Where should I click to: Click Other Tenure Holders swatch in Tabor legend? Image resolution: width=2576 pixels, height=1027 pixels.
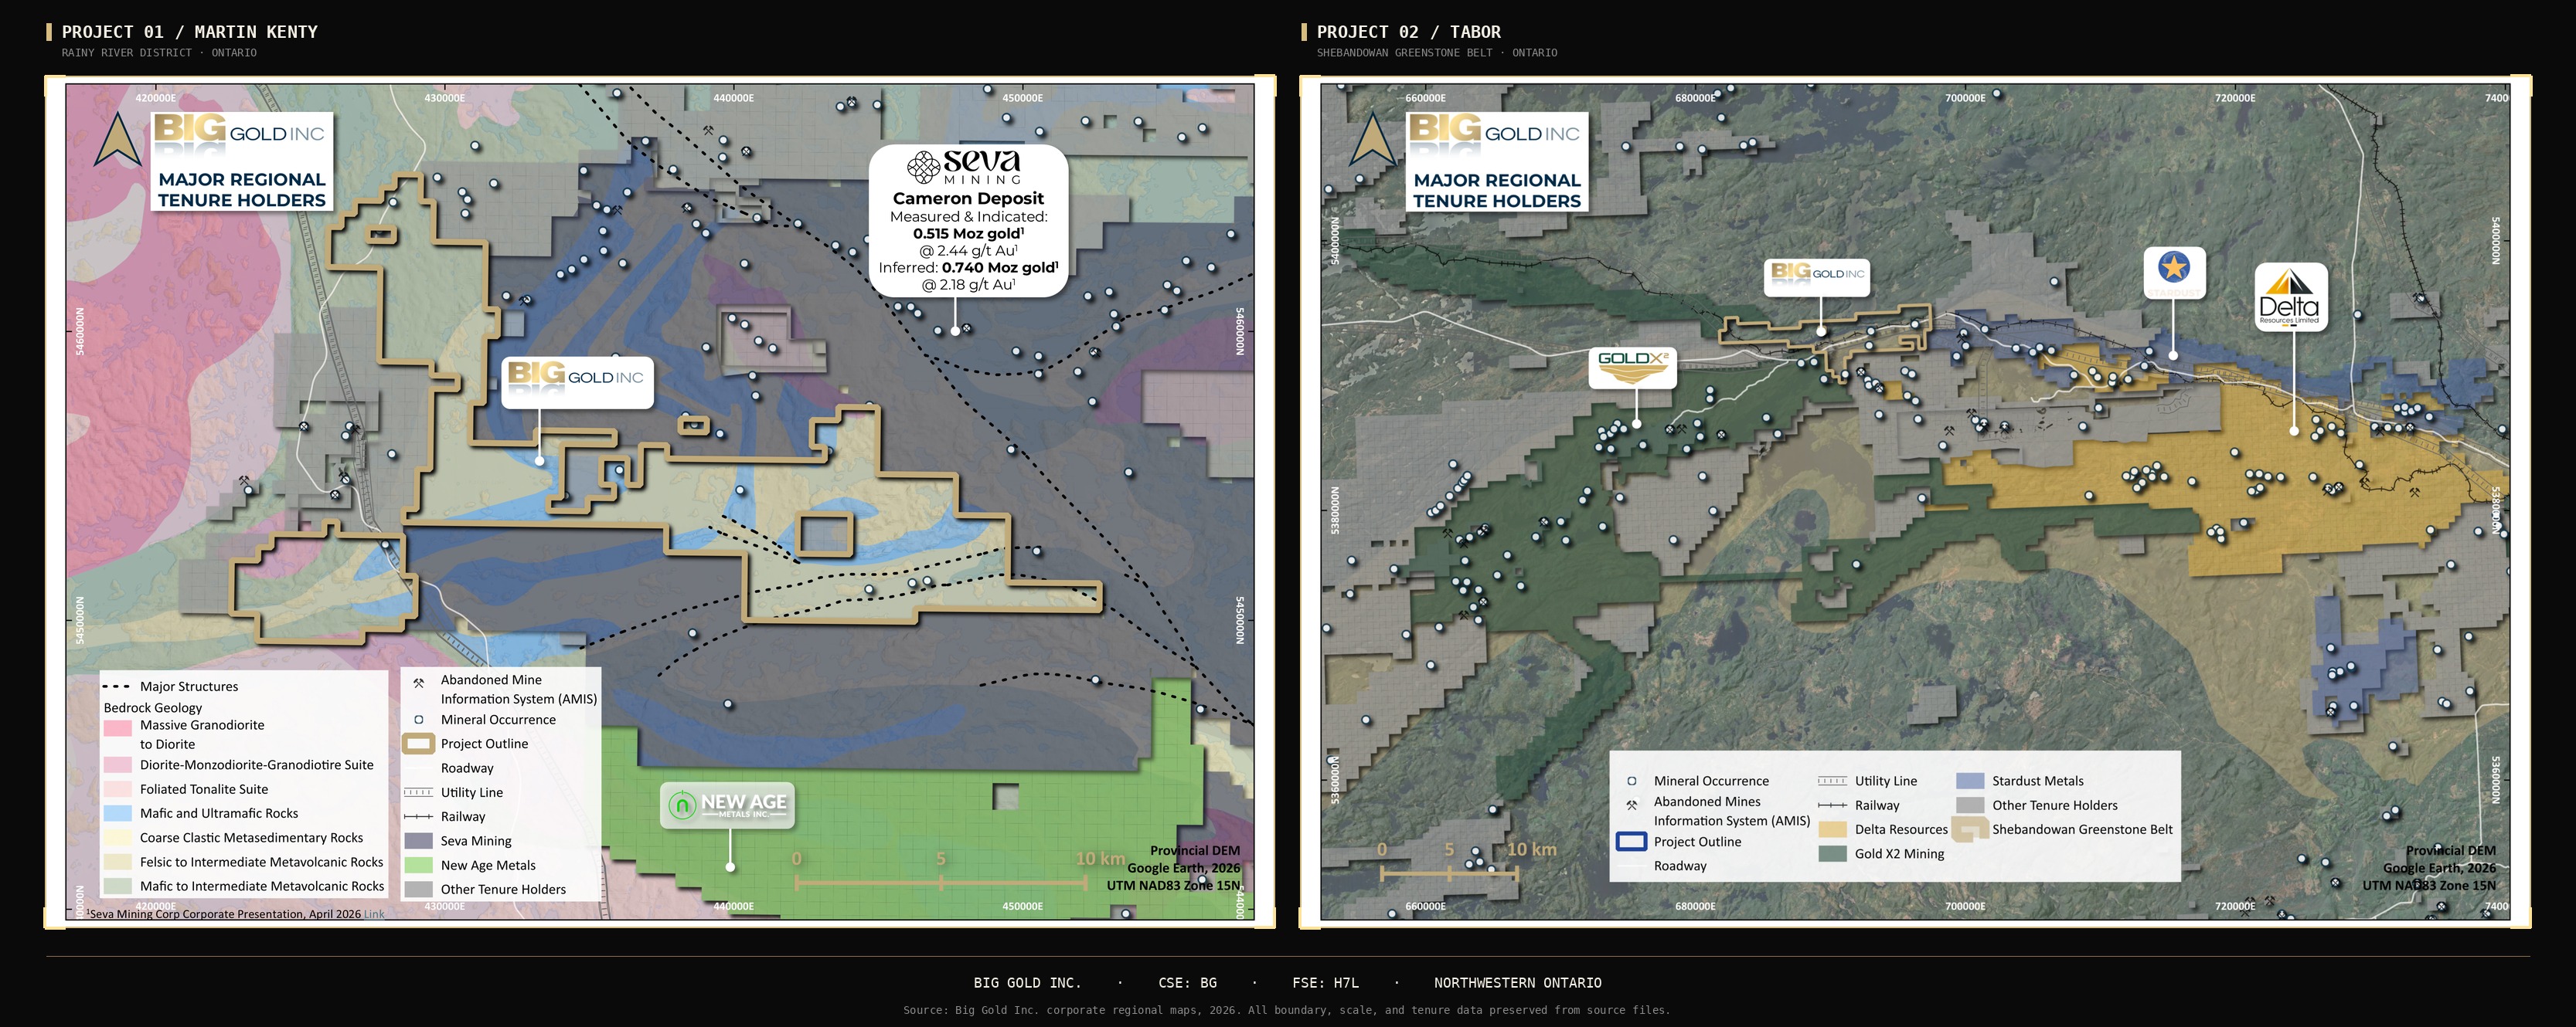[1970, 805]
